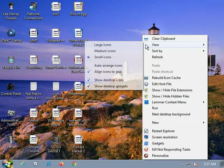Select the VLC media player desktop icon
The image size is (224, 168).
(56, 117)
